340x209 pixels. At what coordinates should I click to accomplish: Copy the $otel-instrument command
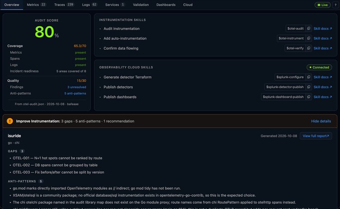309,38
